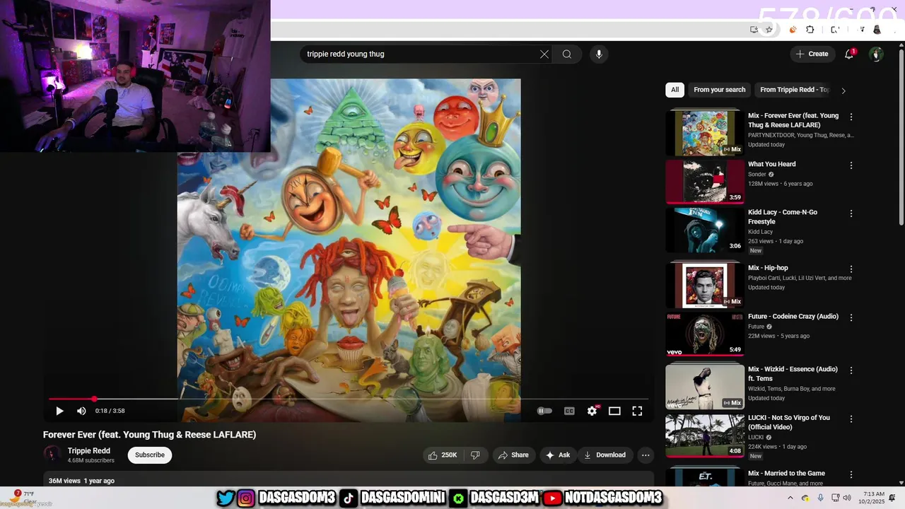Open the weather widget showing 71°F
Viewport: 905px width, 509px height.
[24, 498]
